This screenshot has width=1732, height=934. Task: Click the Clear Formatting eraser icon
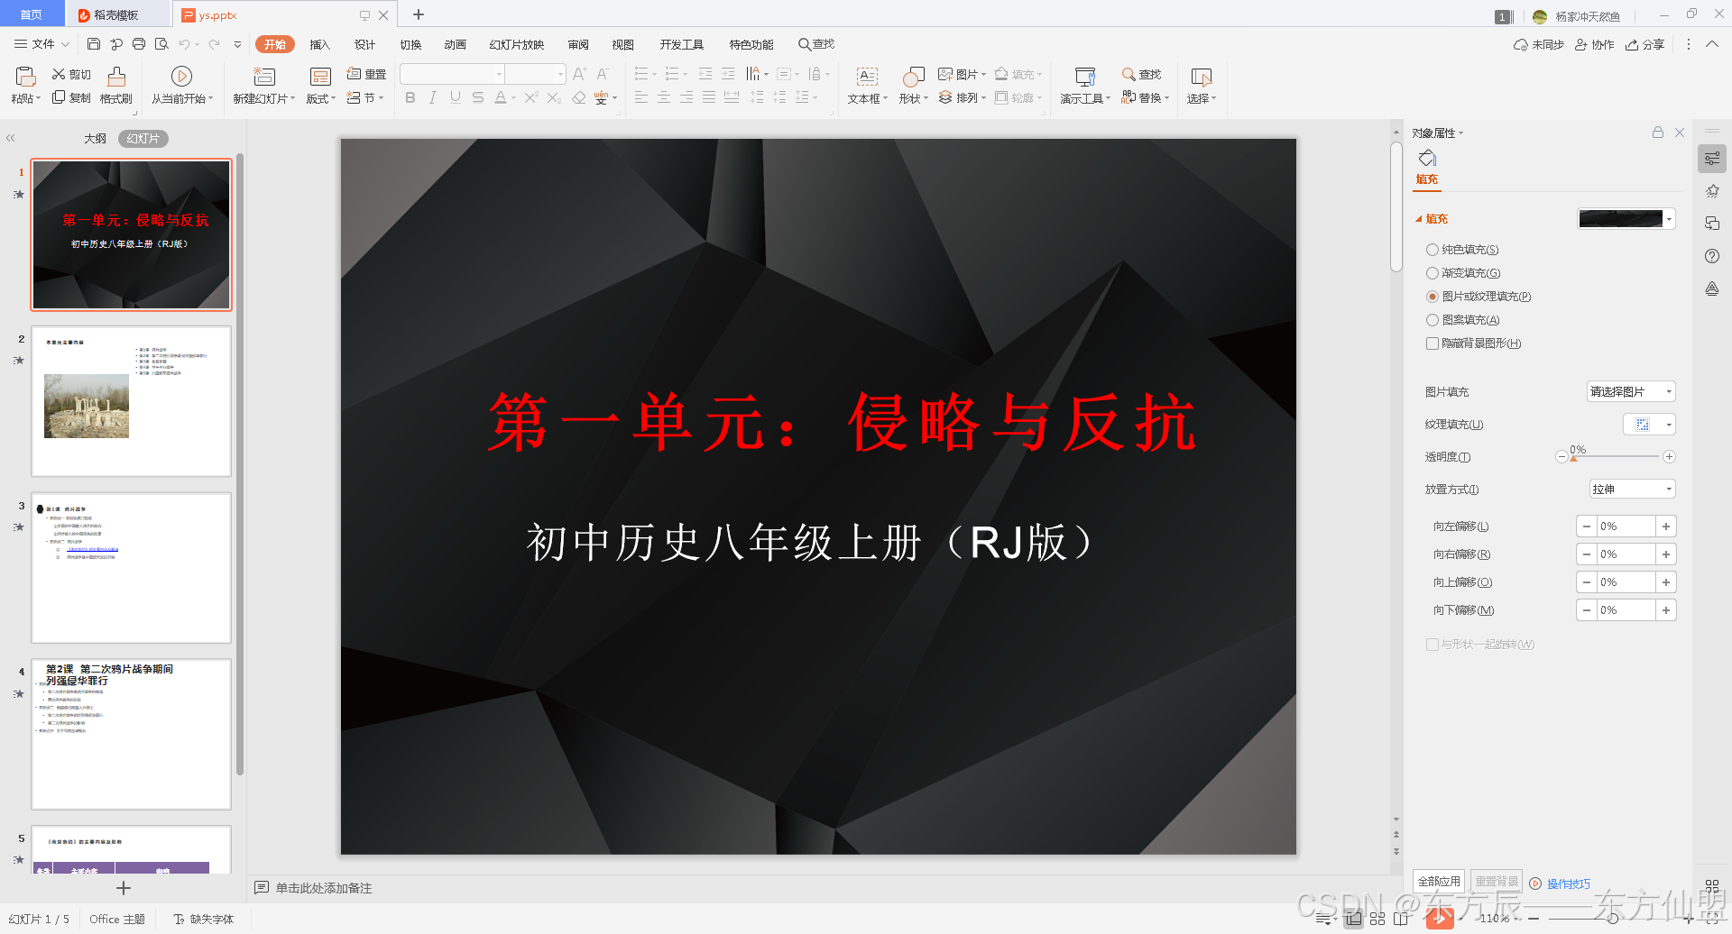pyautogui.click(x=579, y=97)
